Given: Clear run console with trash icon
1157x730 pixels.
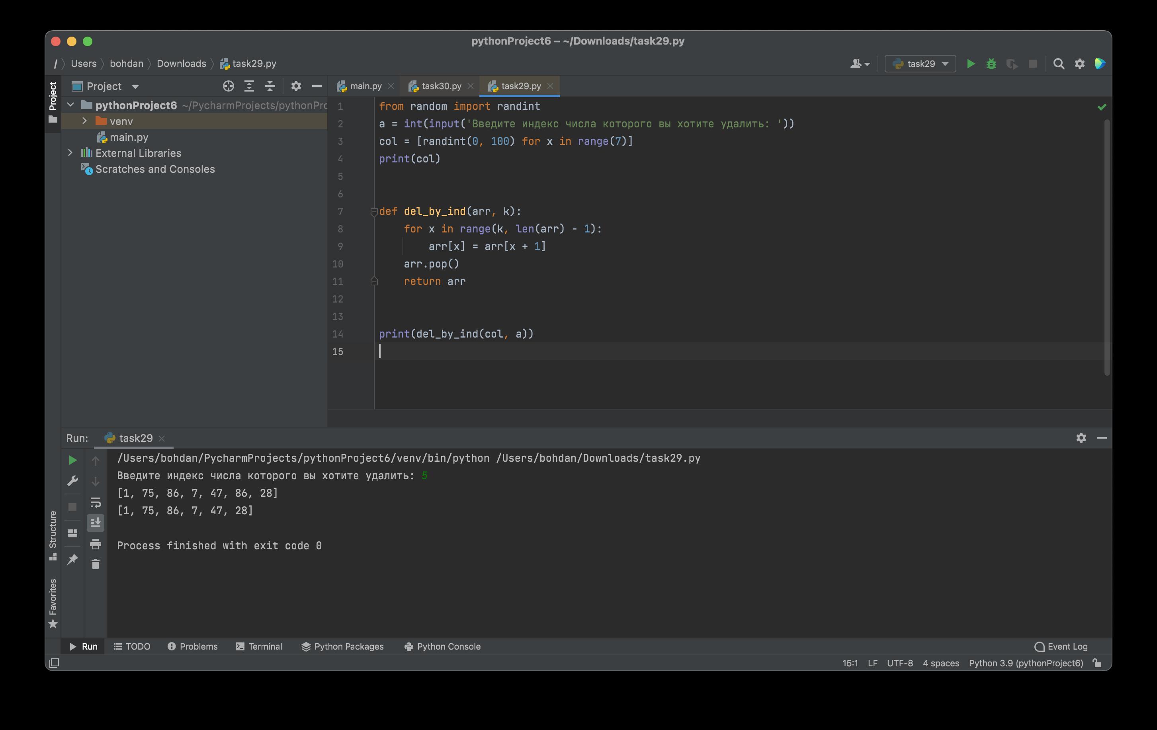Looking at the screenshot, I should [95, 564].
